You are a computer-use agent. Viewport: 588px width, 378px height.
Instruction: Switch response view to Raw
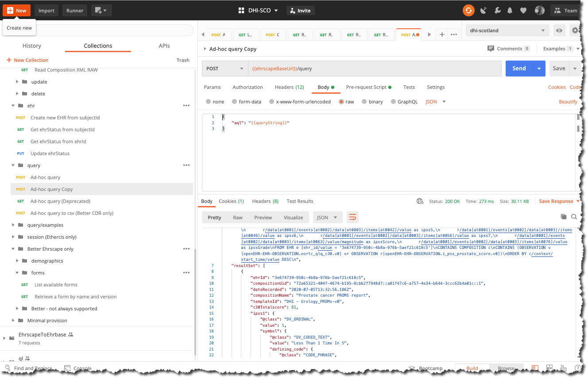238,218
